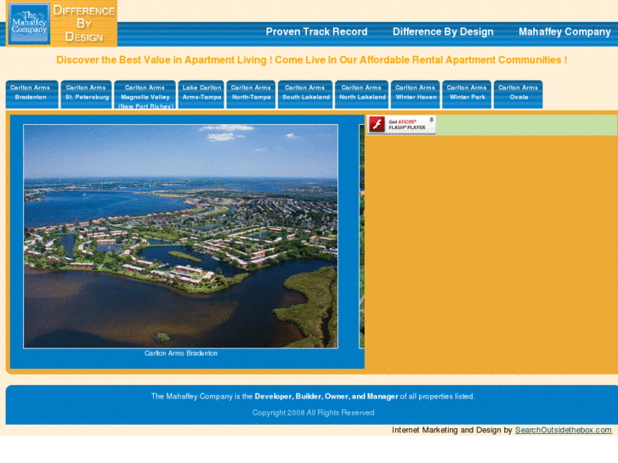Click the Get Adobe Flash Player button
Image resolution: width=618 pixels, height=463 pixels.
[x=401, y=125]
